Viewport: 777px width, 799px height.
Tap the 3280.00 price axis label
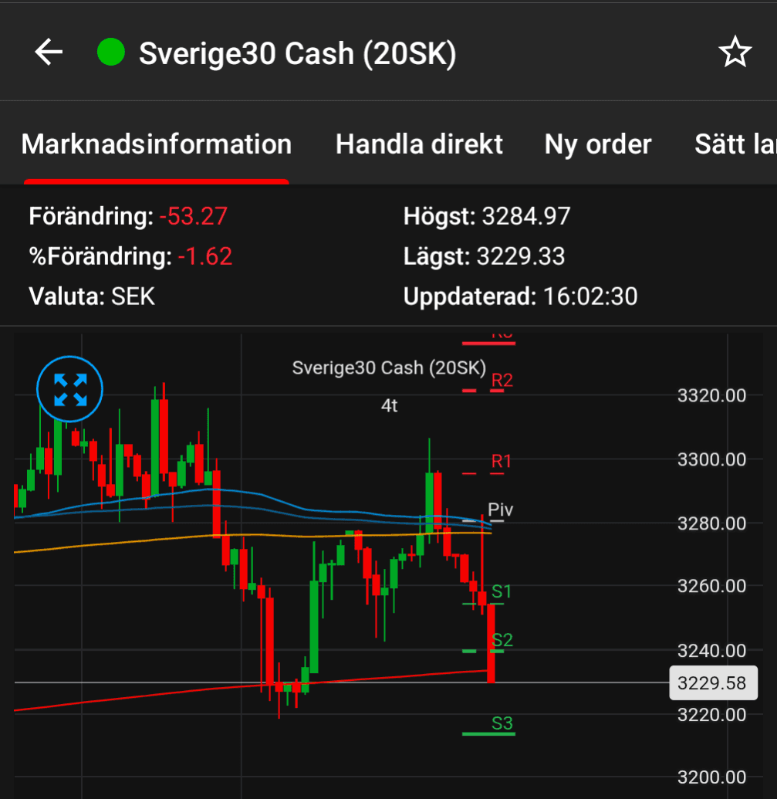711,523
